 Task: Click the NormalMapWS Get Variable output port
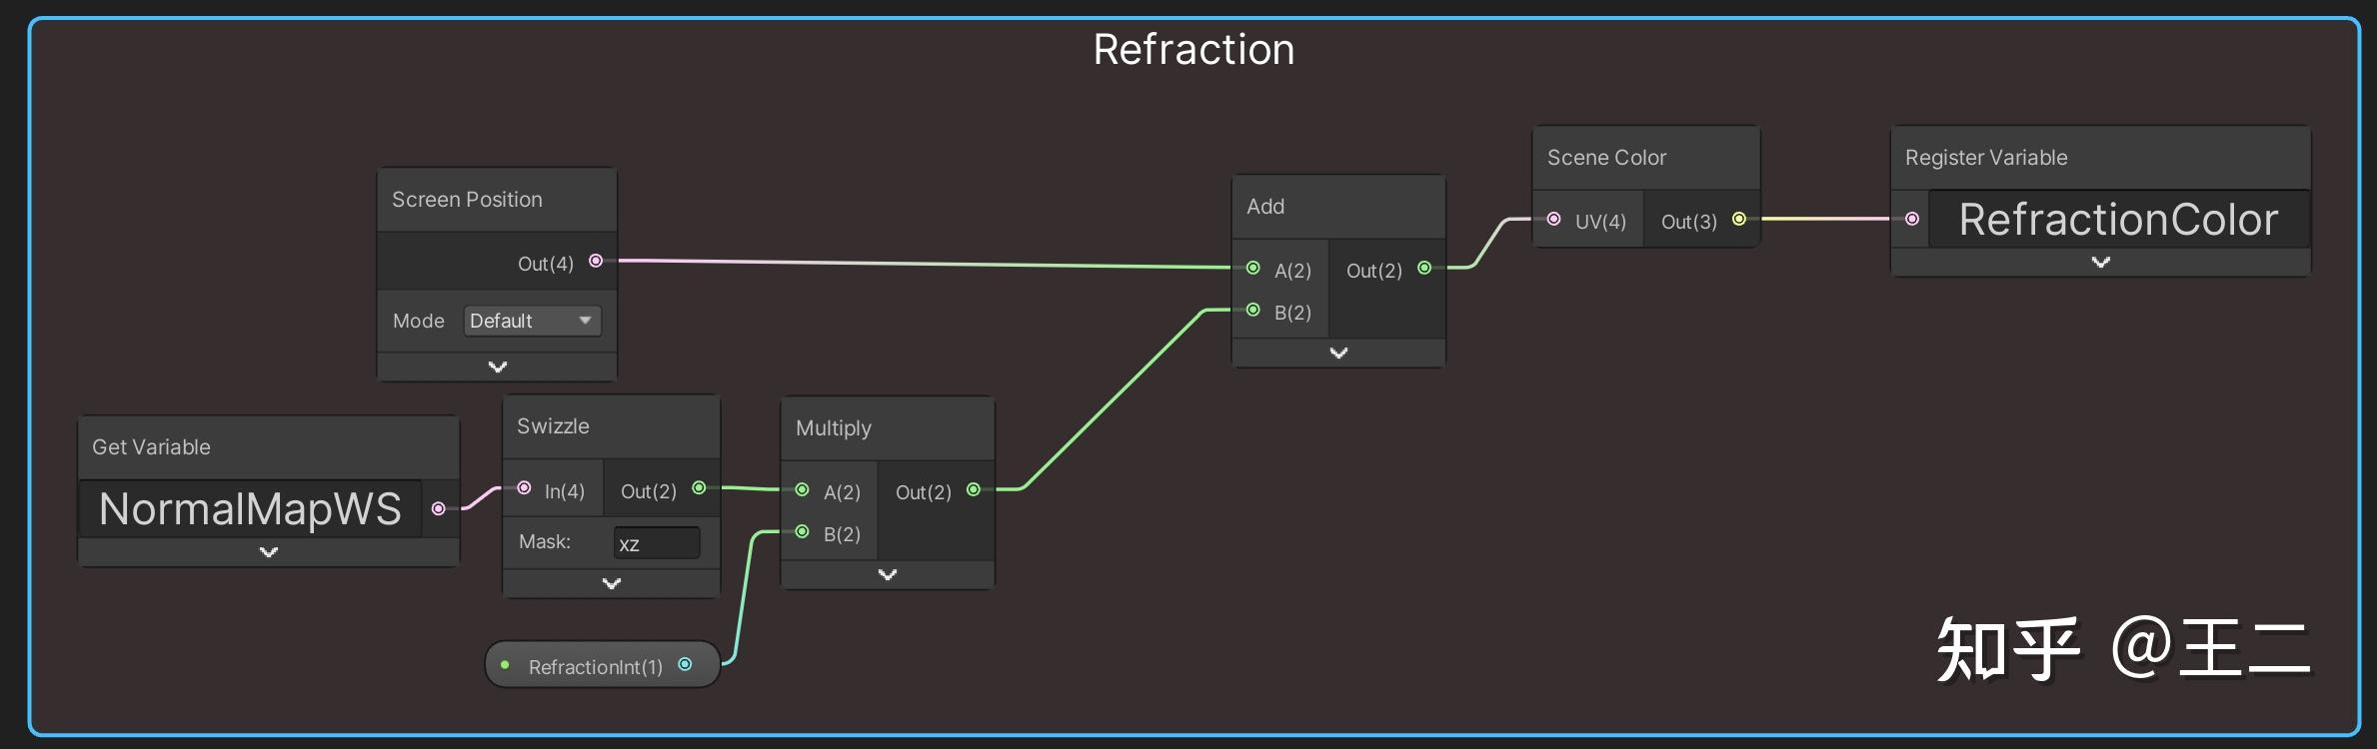coord(438,508)
